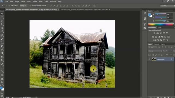Click the color spectrum ramp
The image size is (175, 98).
click(x=161, y=24)
